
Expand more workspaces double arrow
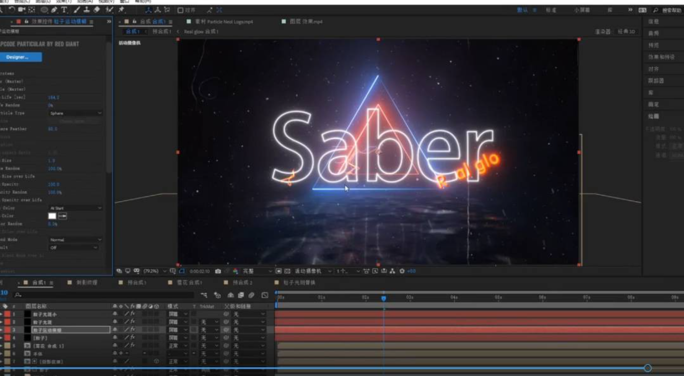(630, 10)
